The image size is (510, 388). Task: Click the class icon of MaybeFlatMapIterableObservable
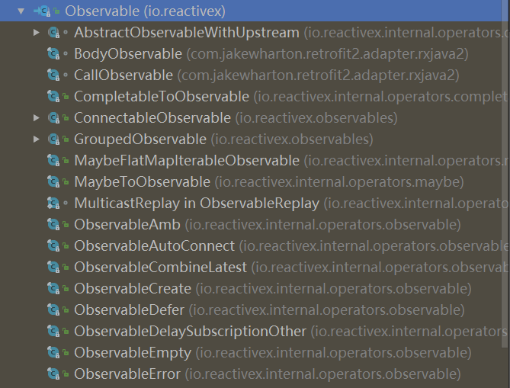[53, 160]
